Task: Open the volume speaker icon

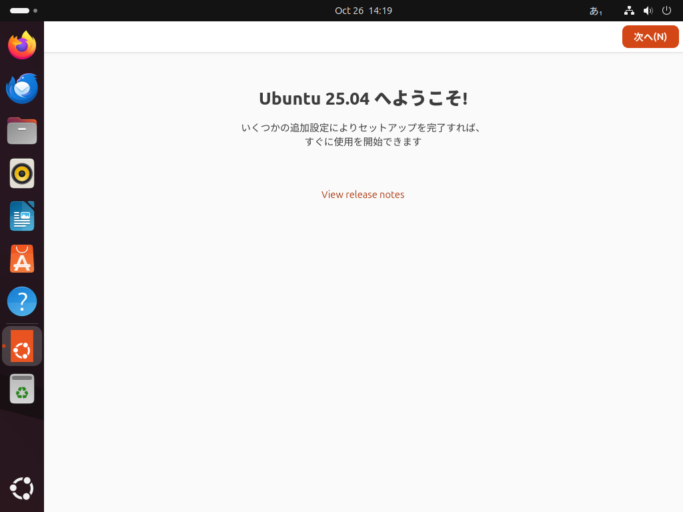Action: tap(648, 11)
